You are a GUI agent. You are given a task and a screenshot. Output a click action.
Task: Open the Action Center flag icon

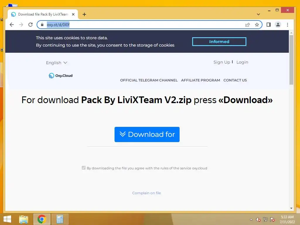[272, 219]
